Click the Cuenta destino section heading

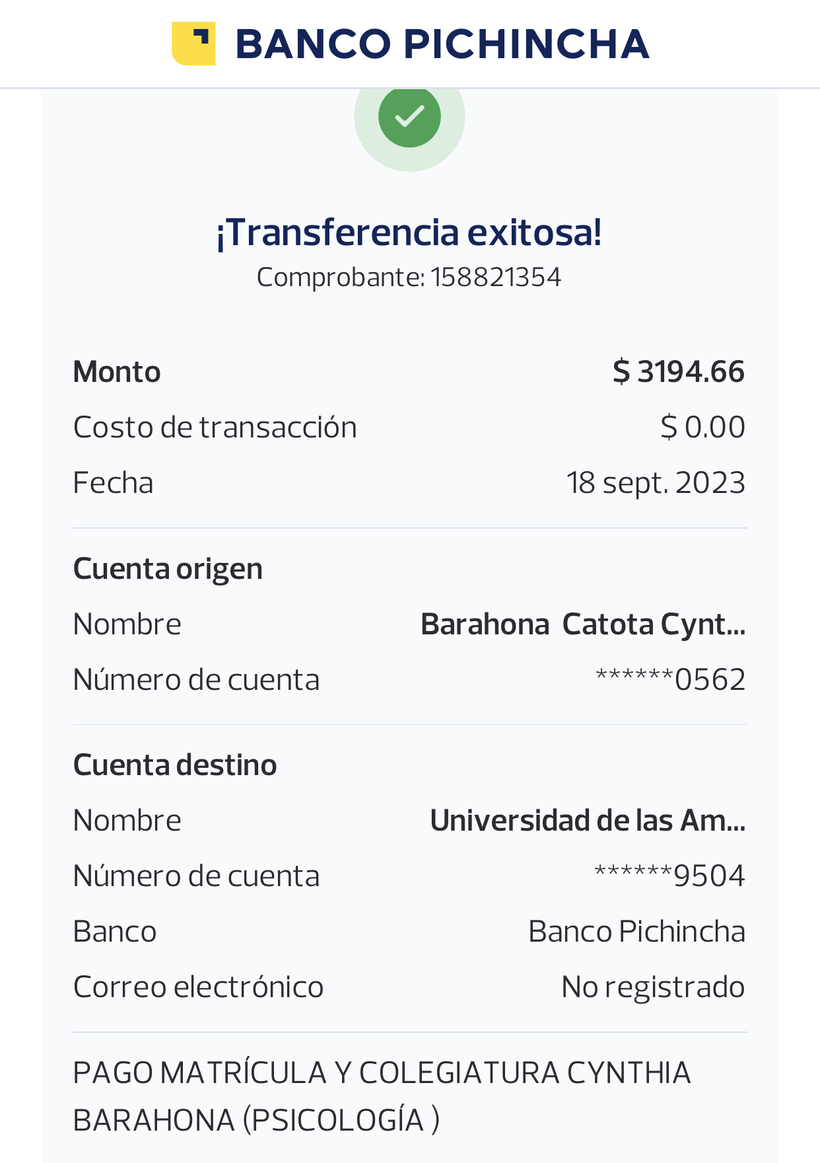coord(175,765)
